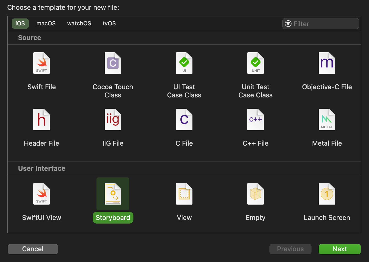Choose the C File template icon

pos(184,119)
